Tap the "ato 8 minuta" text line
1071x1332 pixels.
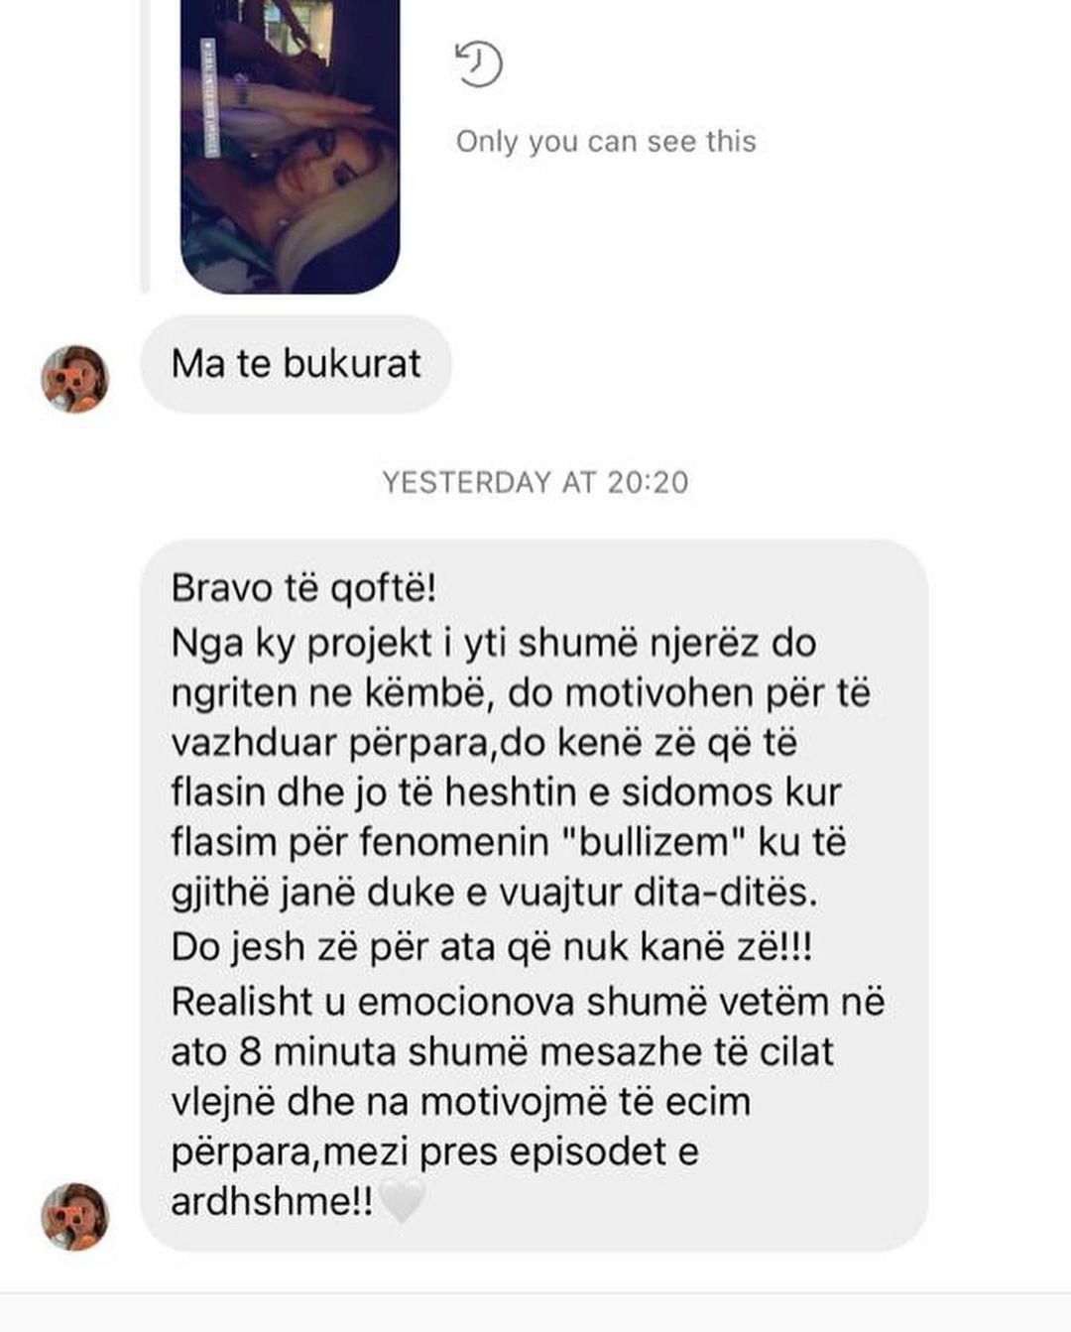[x=502, y=1051]
